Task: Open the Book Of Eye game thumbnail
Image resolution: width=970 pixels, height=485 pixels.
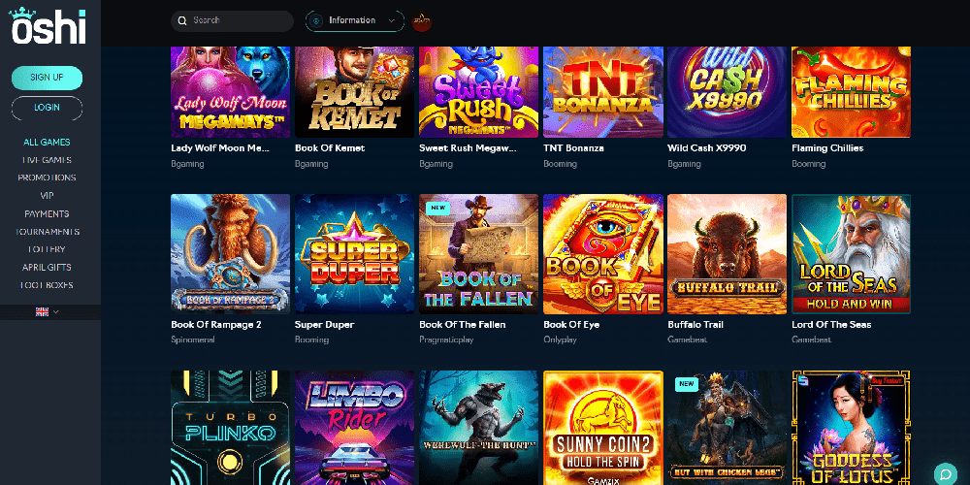Action: coord(603,254)
